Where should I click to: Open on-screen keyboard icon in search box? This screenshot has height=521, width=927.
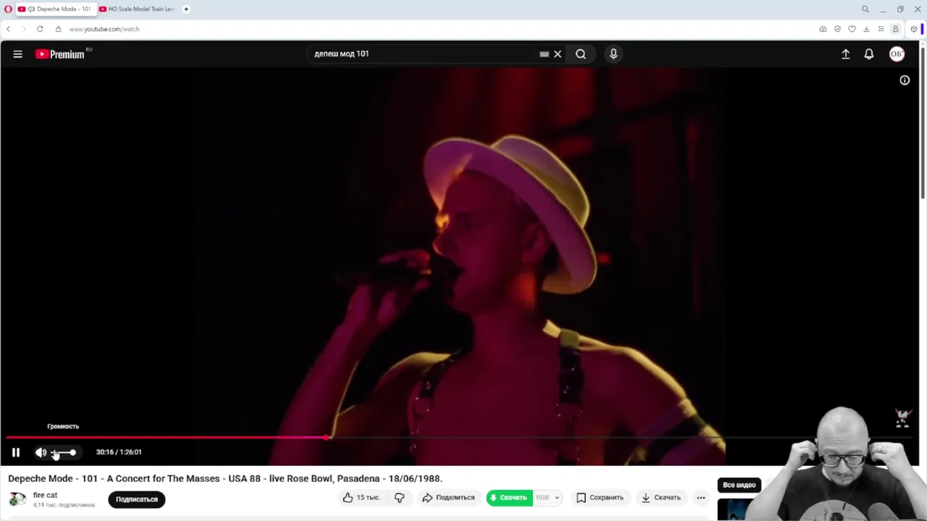coord(544,54)
